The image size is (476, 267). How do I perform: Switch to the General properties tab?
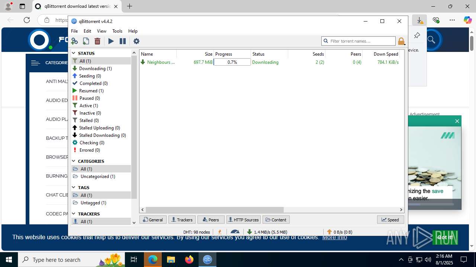point(153,220)
